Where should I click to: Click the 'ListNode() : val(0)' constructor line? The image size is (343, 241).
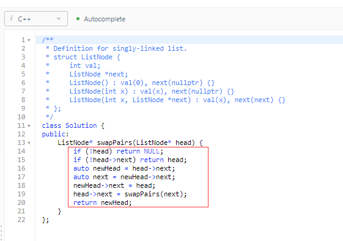coord(142,83)
